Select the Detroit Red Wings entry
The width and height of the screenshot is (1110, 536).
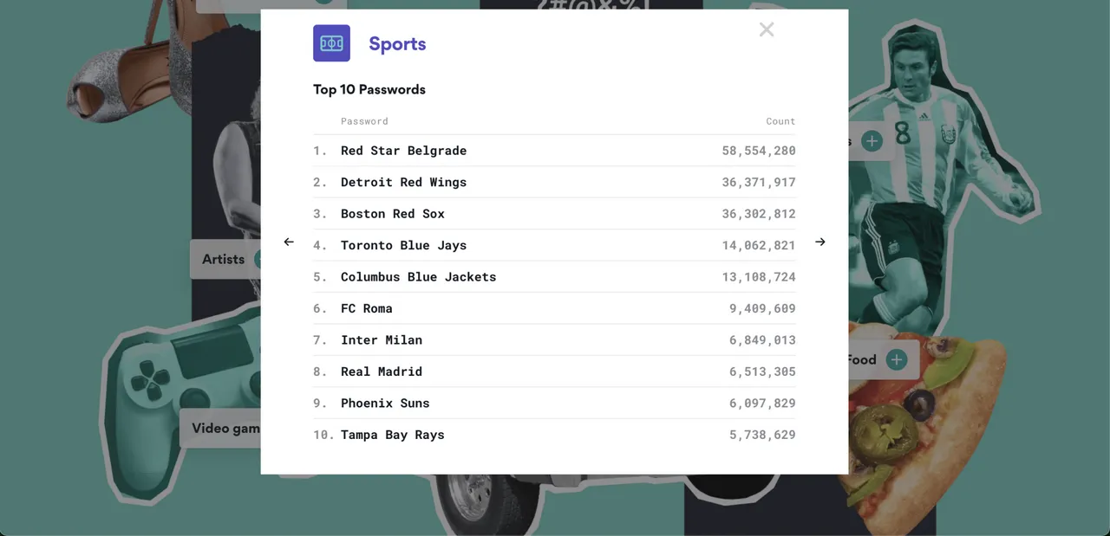click(554, 182)
